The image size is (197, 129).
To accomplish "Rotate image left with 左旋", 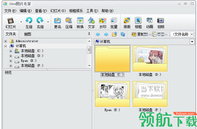I will (29, 23).
